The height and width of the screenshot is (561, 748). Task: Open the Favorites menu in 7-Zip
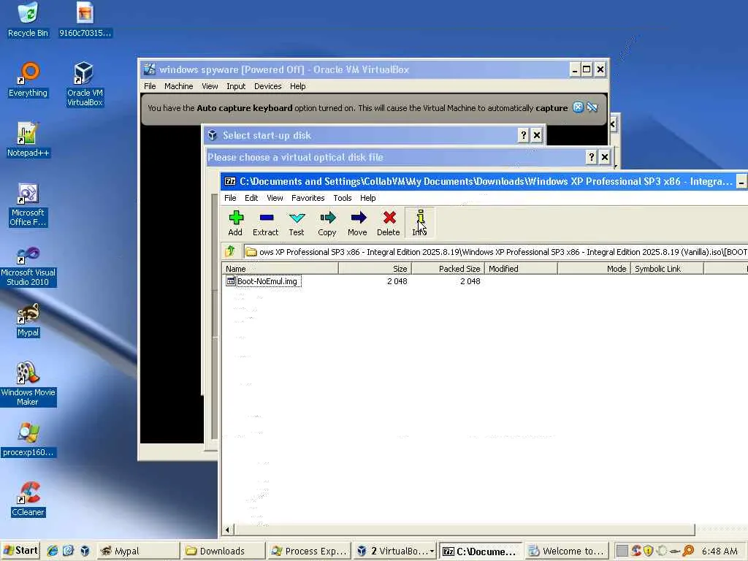pyautogui.click(x=308, y=198)
